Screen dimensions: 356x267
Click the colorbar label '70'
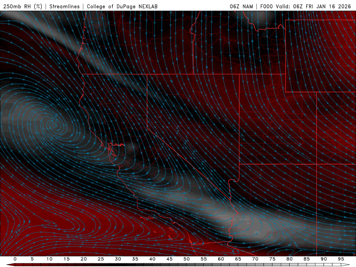pyautogui.click(x=255, y=259)
